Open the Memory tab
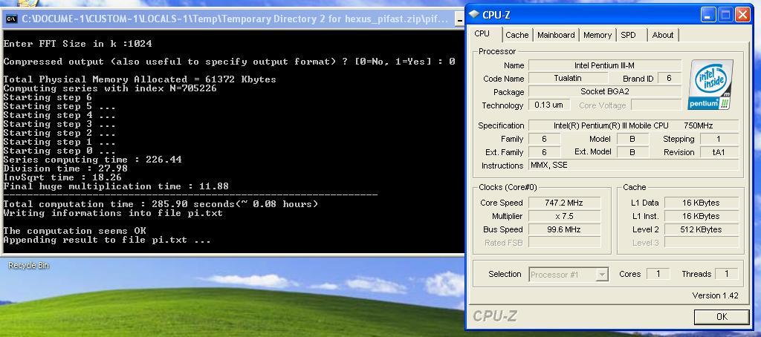 pos(598,35)
